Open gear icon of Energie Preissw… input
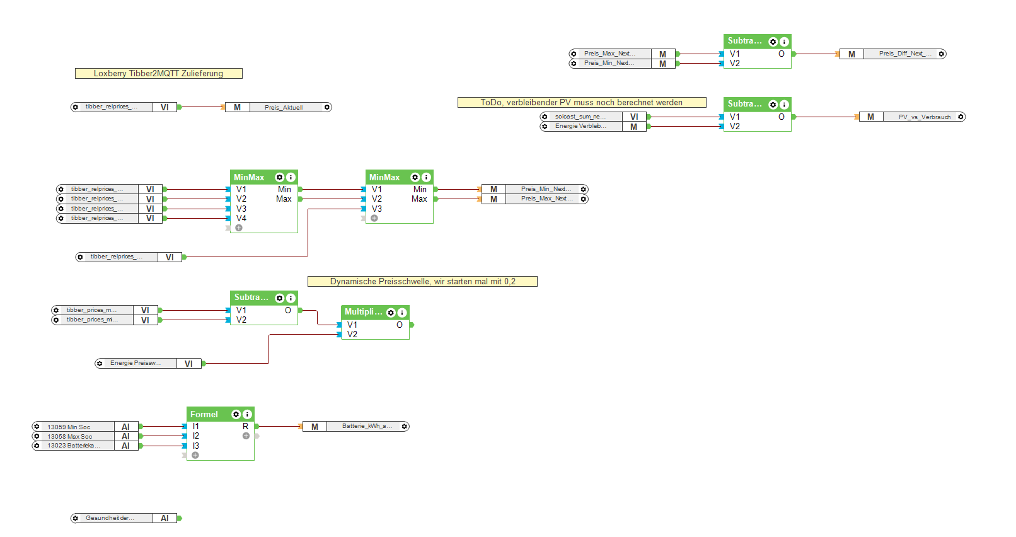1016x537 pixels. click(x=100, y=364)
